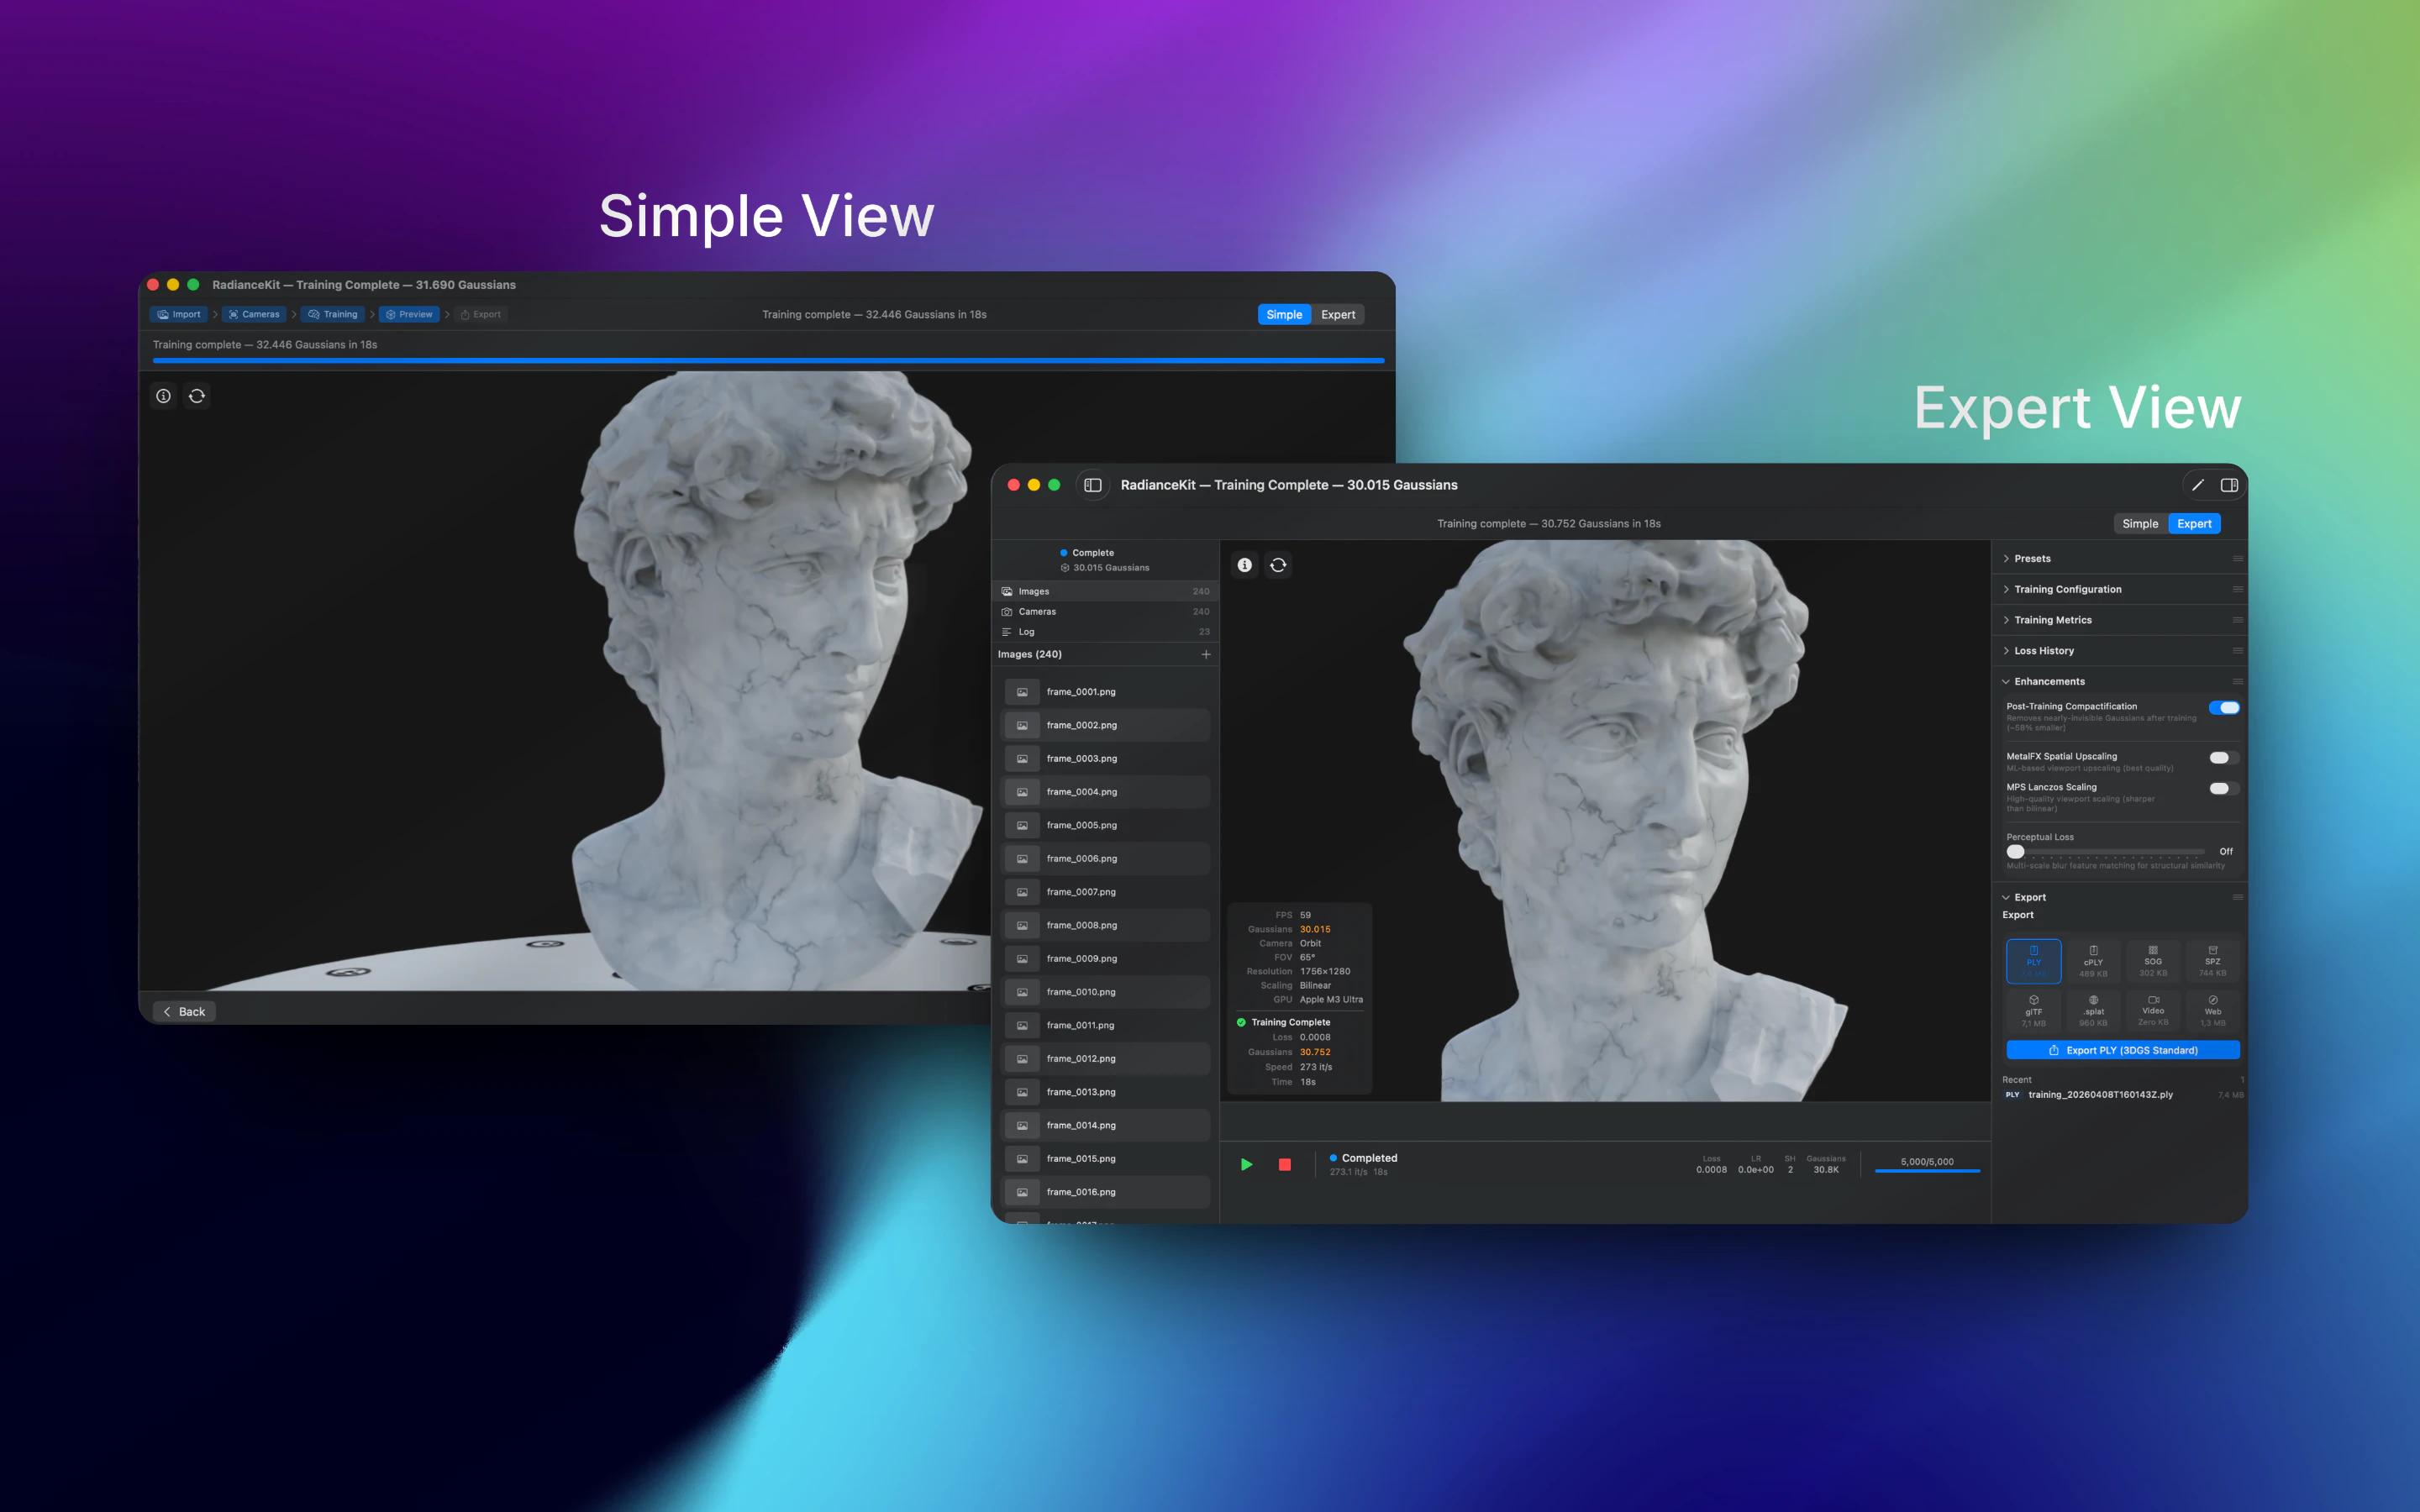
Task: Select Web export format tile
Action: pos(2212,1011)
